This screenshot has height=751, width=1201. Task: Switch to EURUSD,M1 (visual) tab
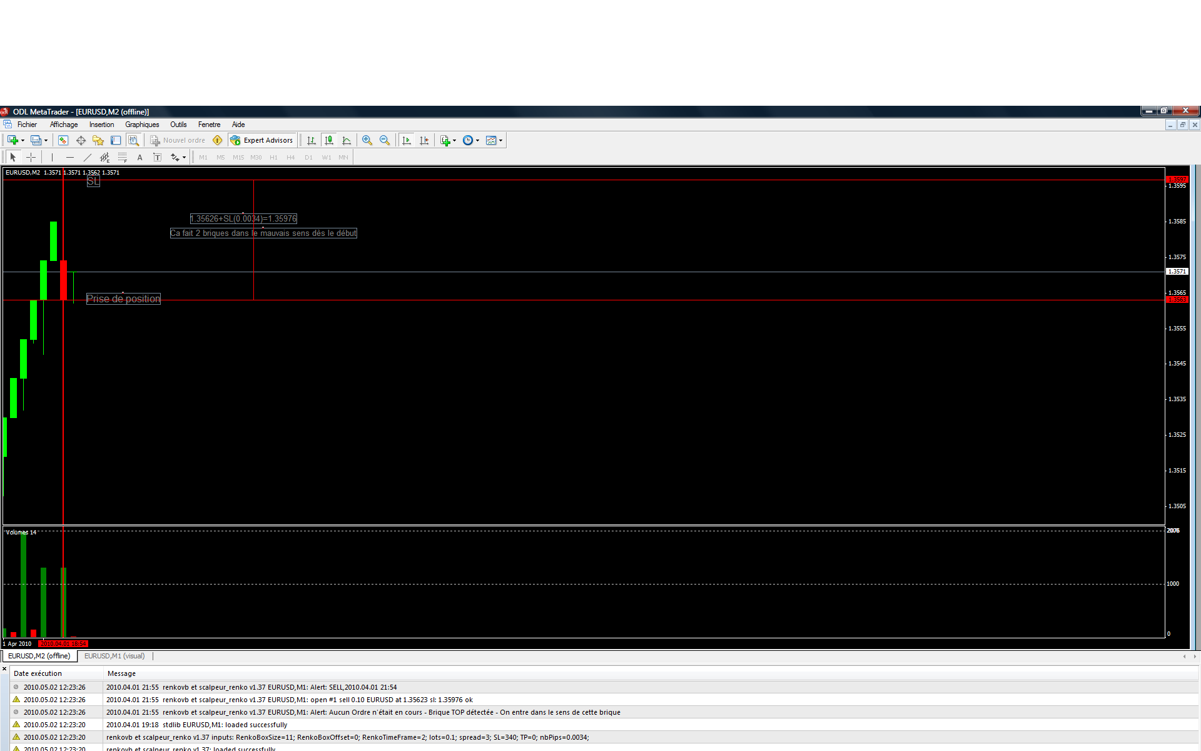click(114, 656)
